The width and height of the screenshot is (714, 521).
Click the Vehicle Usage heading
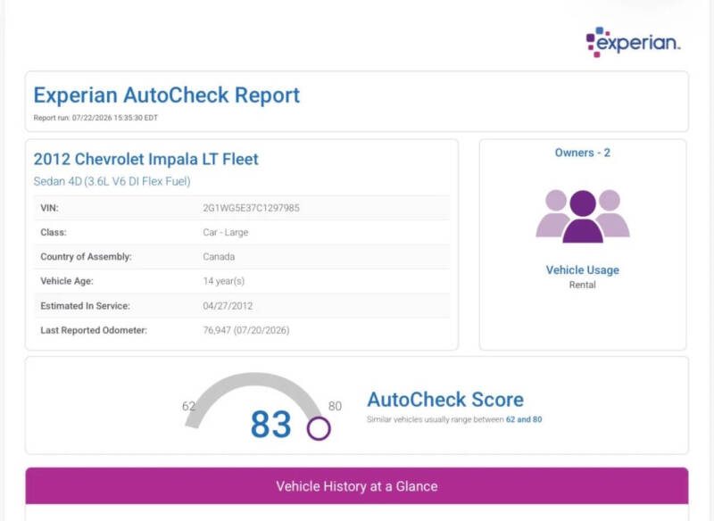[x=583, y=269]
